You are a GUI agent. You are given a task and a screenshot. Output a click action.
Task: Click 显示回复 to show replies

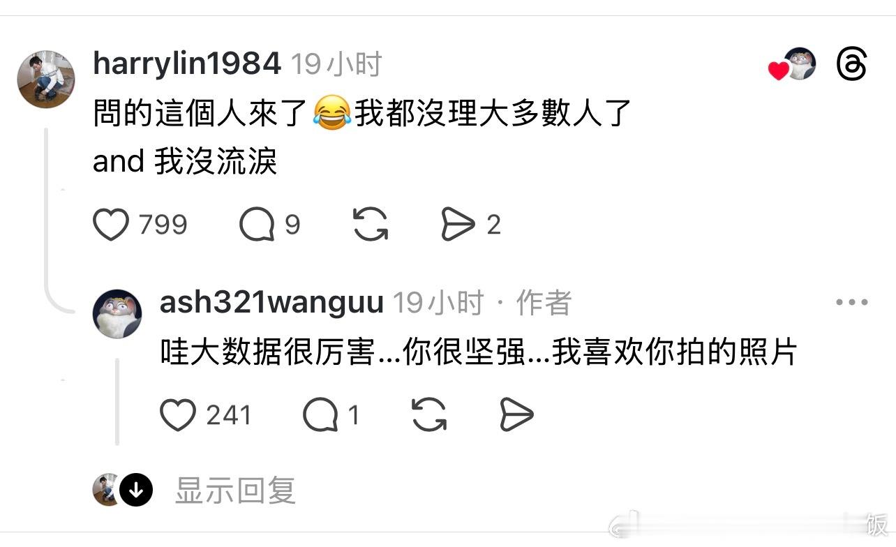[235, 490]
